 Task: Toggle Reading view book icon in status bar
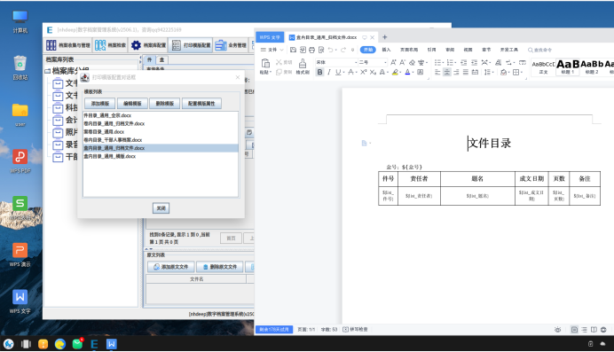[x=594, y=330]
